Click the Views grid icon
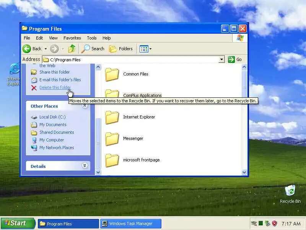This screenshot has width=306, height=230. (144, 49)
